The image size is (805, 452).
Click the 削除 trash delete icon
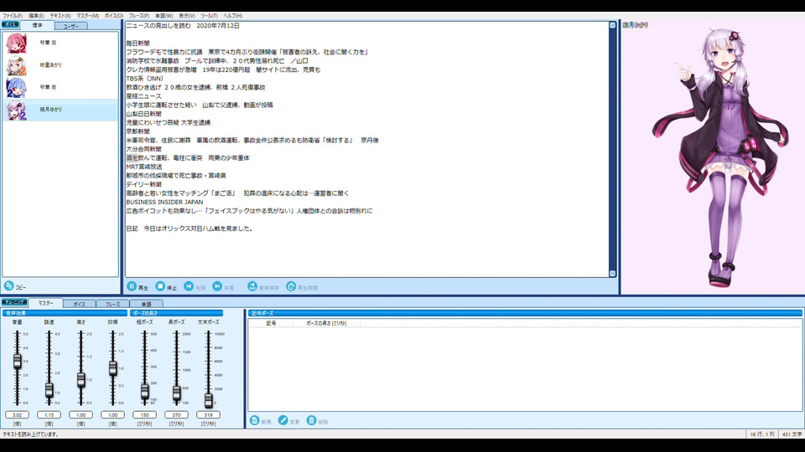[311, 420]
